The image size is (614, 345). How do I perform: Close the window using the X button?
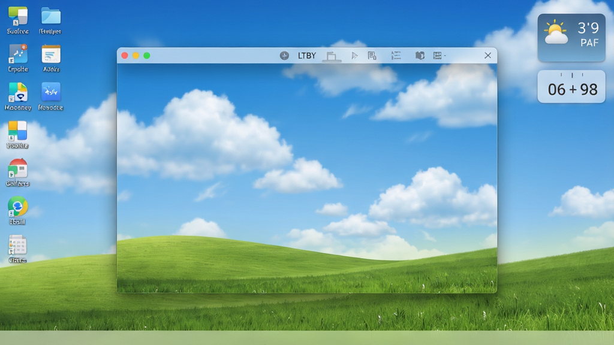[x=487, y=56]
